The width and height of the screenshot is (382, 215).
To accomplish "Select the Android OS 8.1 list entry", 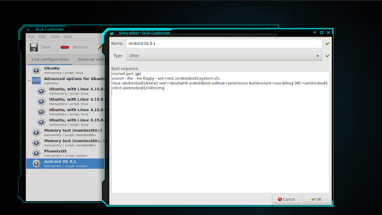I will click(x=65, y=164).
